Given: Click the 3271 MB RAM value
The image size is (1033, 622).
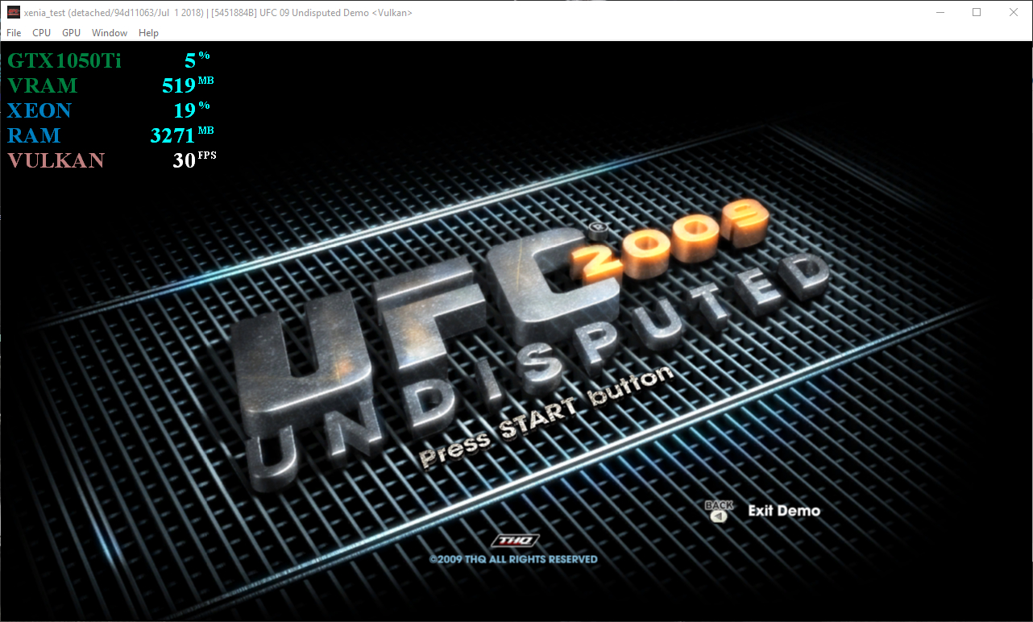Looking at the screenshot, I should pyautogui.click(x=182, y=135).
